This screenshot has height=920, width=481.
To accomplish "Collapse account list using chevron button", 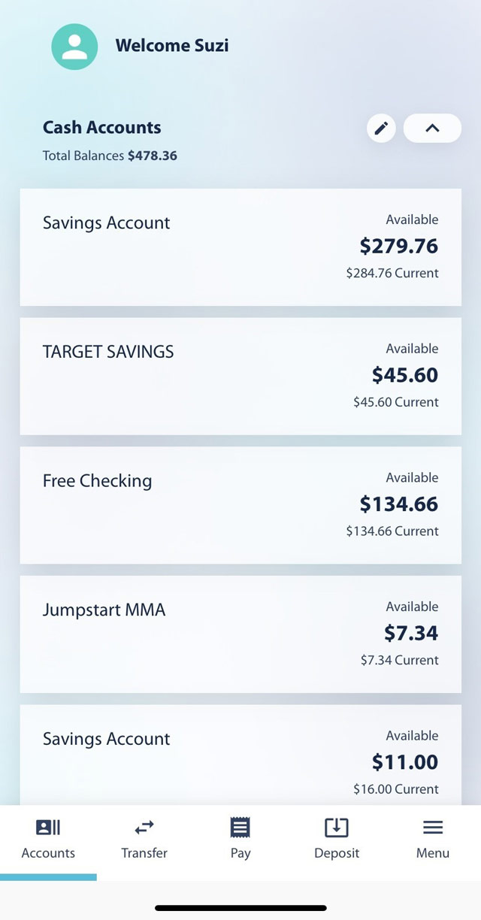I will point(432,128).
